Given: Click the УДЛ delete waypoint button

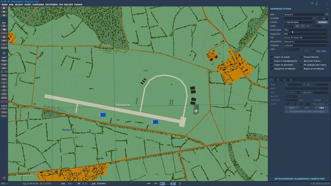Looking at the screenshot, I should (321, 108).
